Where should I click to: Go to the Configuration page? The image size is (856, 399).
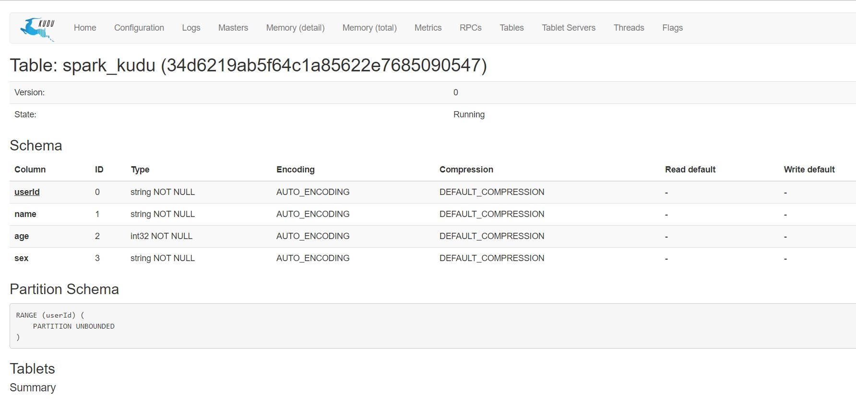click(x=139, y=28)
